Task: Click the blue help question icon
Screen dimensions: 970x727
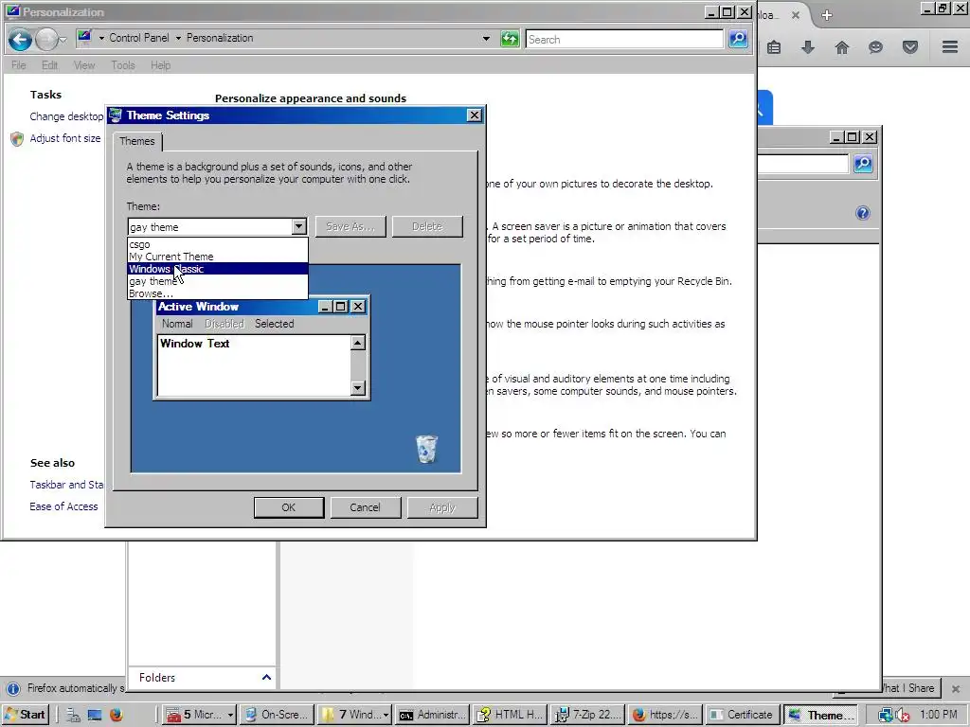Action: (x=862, y=213)
